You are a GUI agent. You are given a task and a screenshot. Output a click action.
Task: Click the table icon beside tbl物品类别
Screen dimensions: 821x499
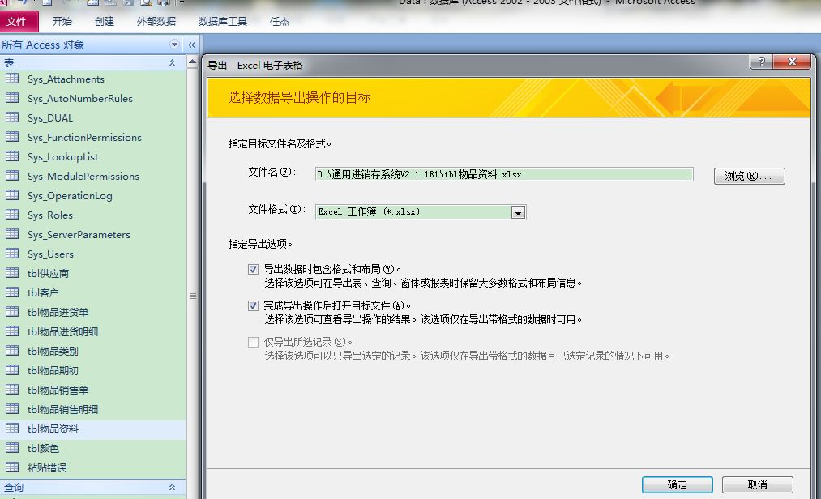coord(12,350)
